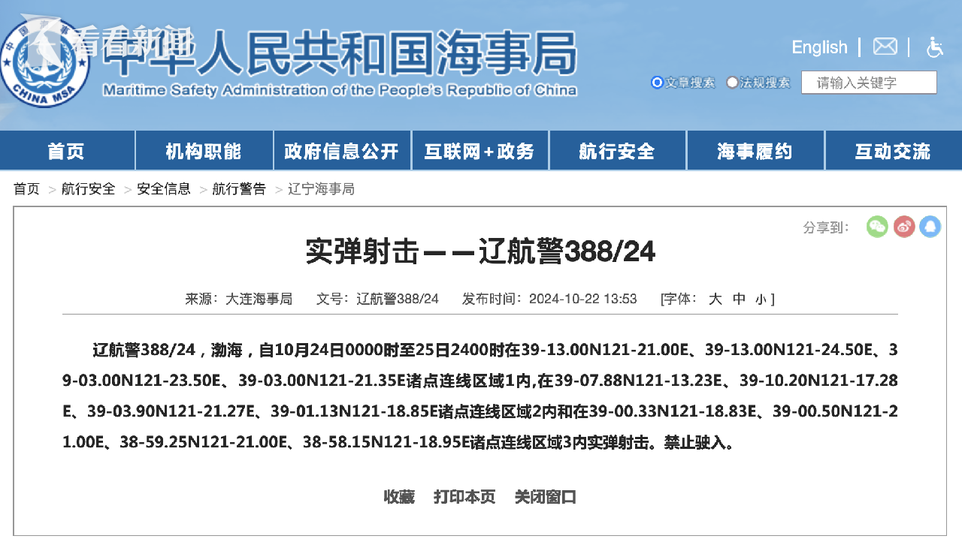
Task: Set font size to 小 (small)
Action: coord(761,299)
